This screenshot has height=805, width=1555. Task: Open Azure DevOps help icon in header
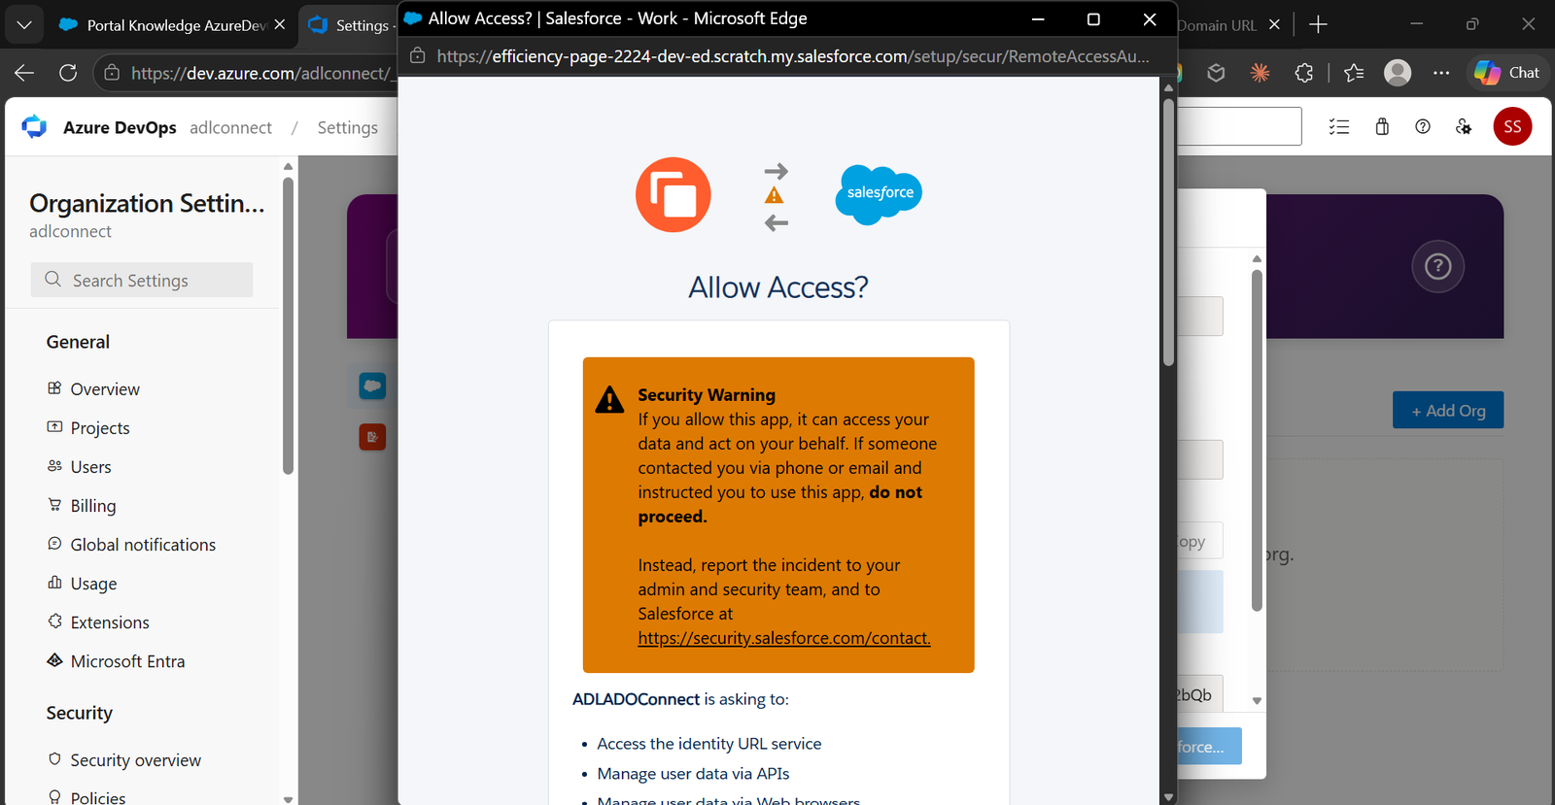pyautogui.click(x=1423, y=126)
